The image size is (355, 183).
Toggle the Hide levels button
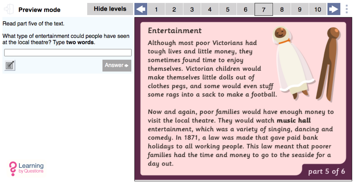(110, 9)
